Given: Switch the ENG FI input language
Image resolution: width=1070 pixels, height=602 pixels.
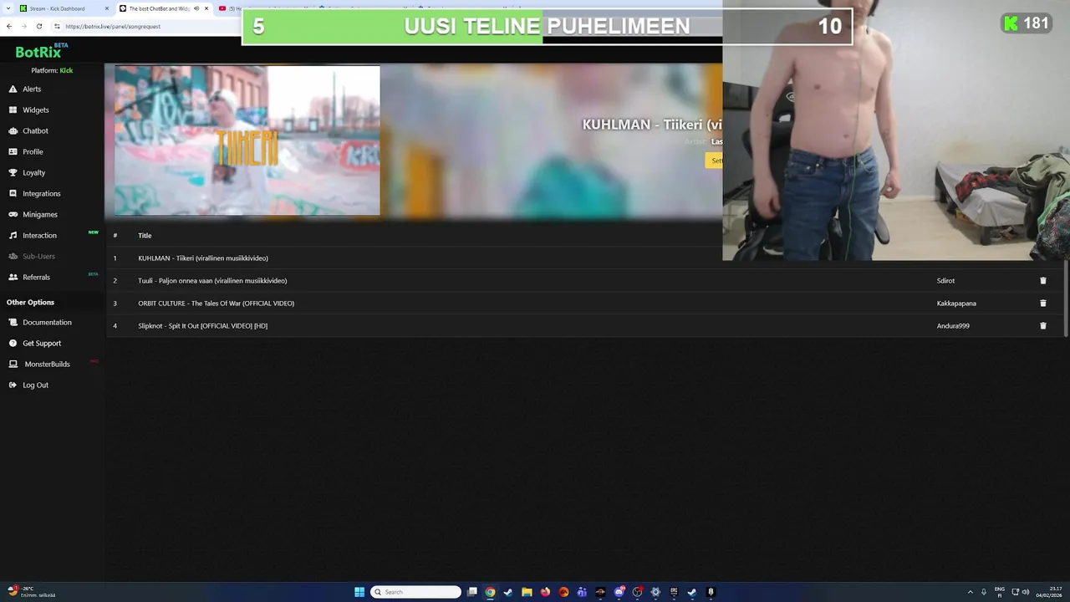Looking at the screenshot, I should (1000, 592).
